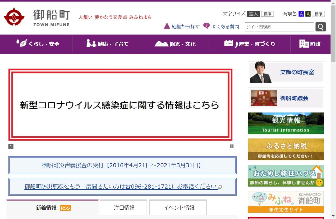Enlarge text size with the 拡大 button
This screenshot has height=219, width=336.
(x=253, y=14)
